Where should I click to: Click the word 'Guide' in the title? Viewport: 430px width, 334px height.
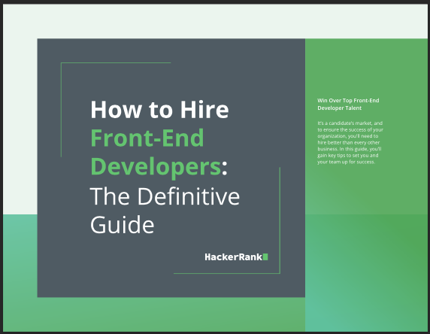pos(123,224)
